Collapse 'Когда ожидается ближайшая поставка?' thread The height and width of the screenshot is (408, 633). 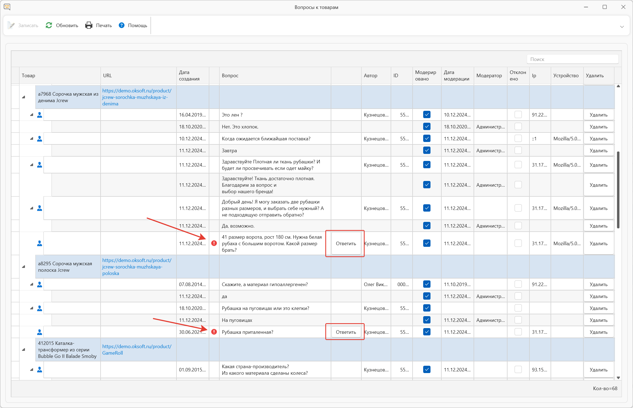tap(32, 139)
